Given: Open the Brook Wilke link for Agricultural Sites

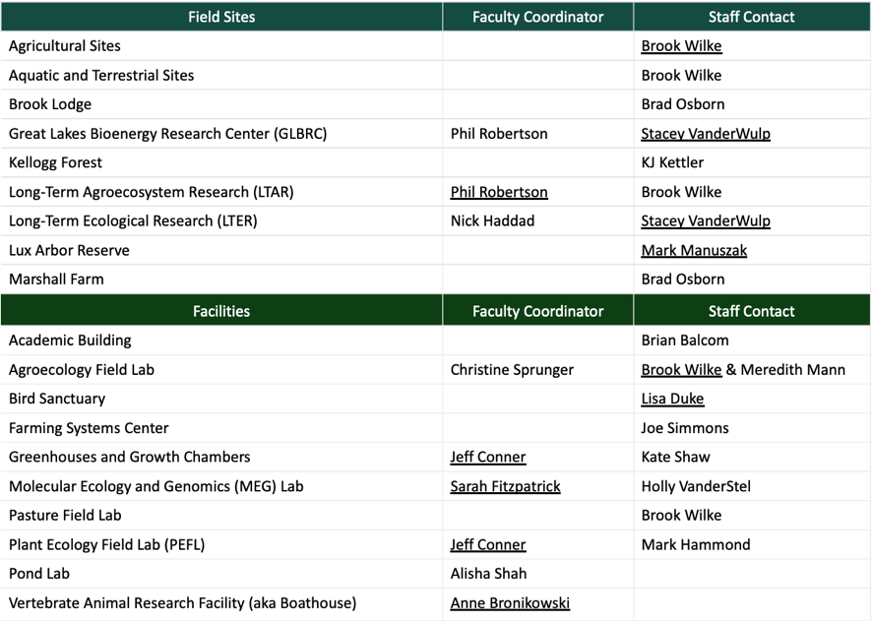Looking at the screenshot, I should [x=681, y=45].
